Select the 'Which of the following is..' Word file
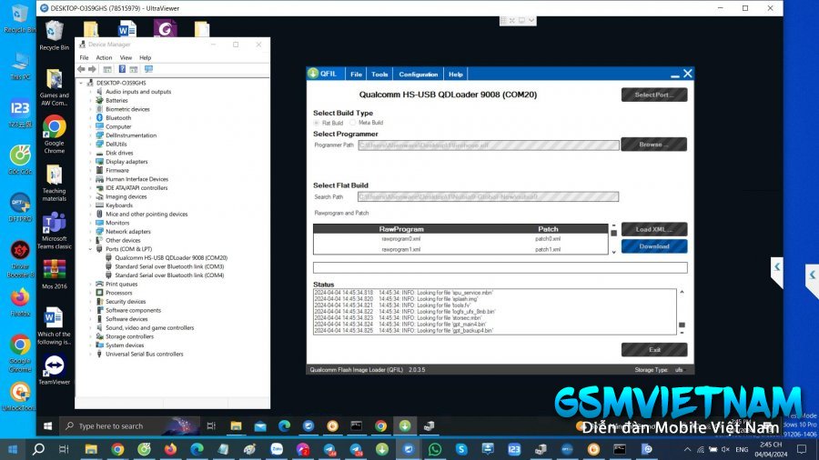This screenshot has width=819, height=460. pyautogui.click(x=54, y=326)
